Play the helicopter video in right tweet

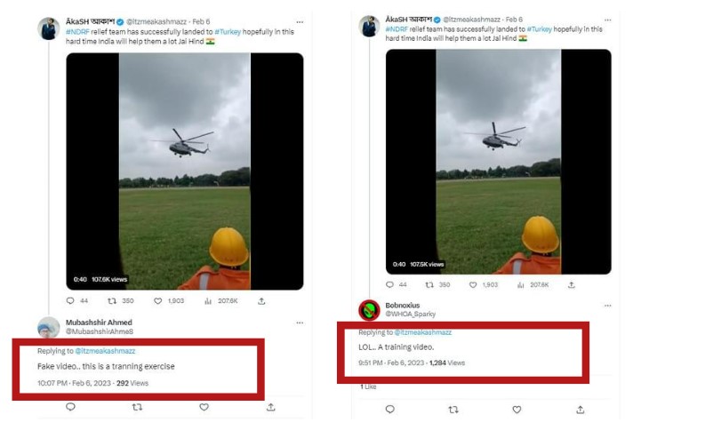(498, 160)
